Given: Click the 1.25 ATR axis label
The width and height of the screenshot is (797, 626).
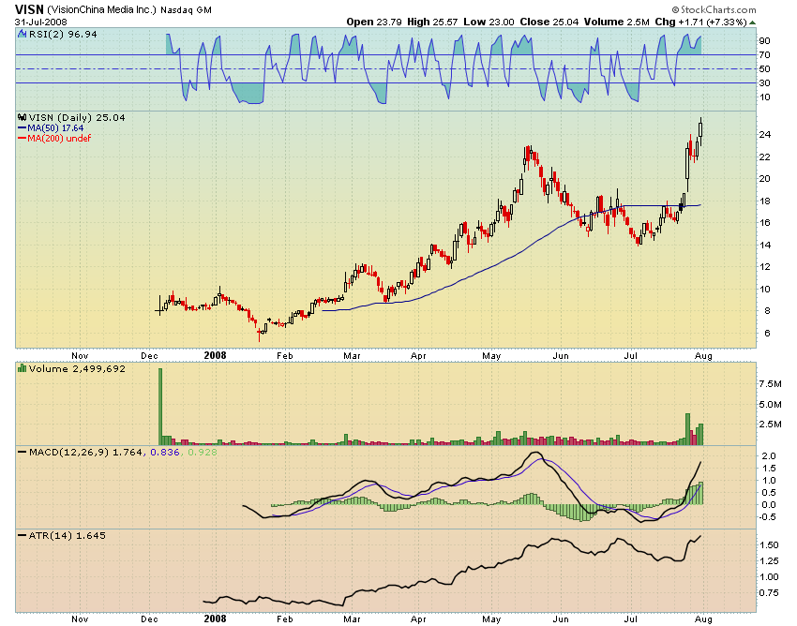Looking at the screenshot, I should 769,561.
